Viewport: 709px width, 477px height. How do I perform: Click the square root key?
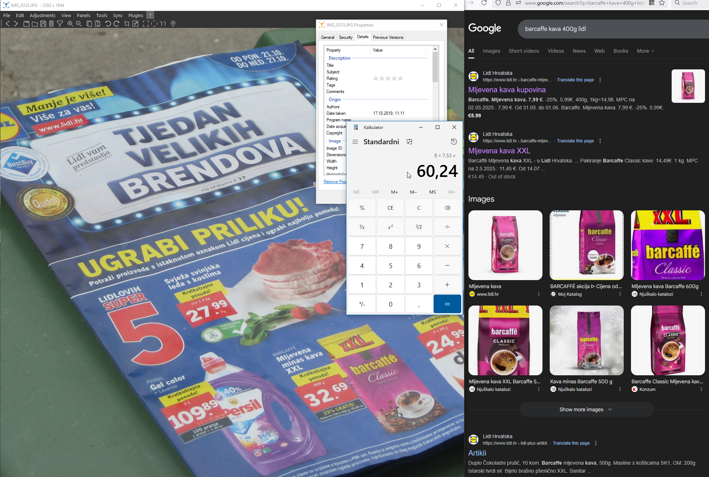tap(419, 227)
